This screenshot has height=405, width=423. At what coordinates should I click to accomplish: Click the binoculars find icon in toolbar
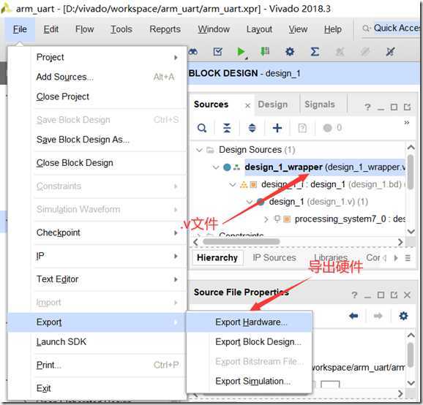(193, 51)
